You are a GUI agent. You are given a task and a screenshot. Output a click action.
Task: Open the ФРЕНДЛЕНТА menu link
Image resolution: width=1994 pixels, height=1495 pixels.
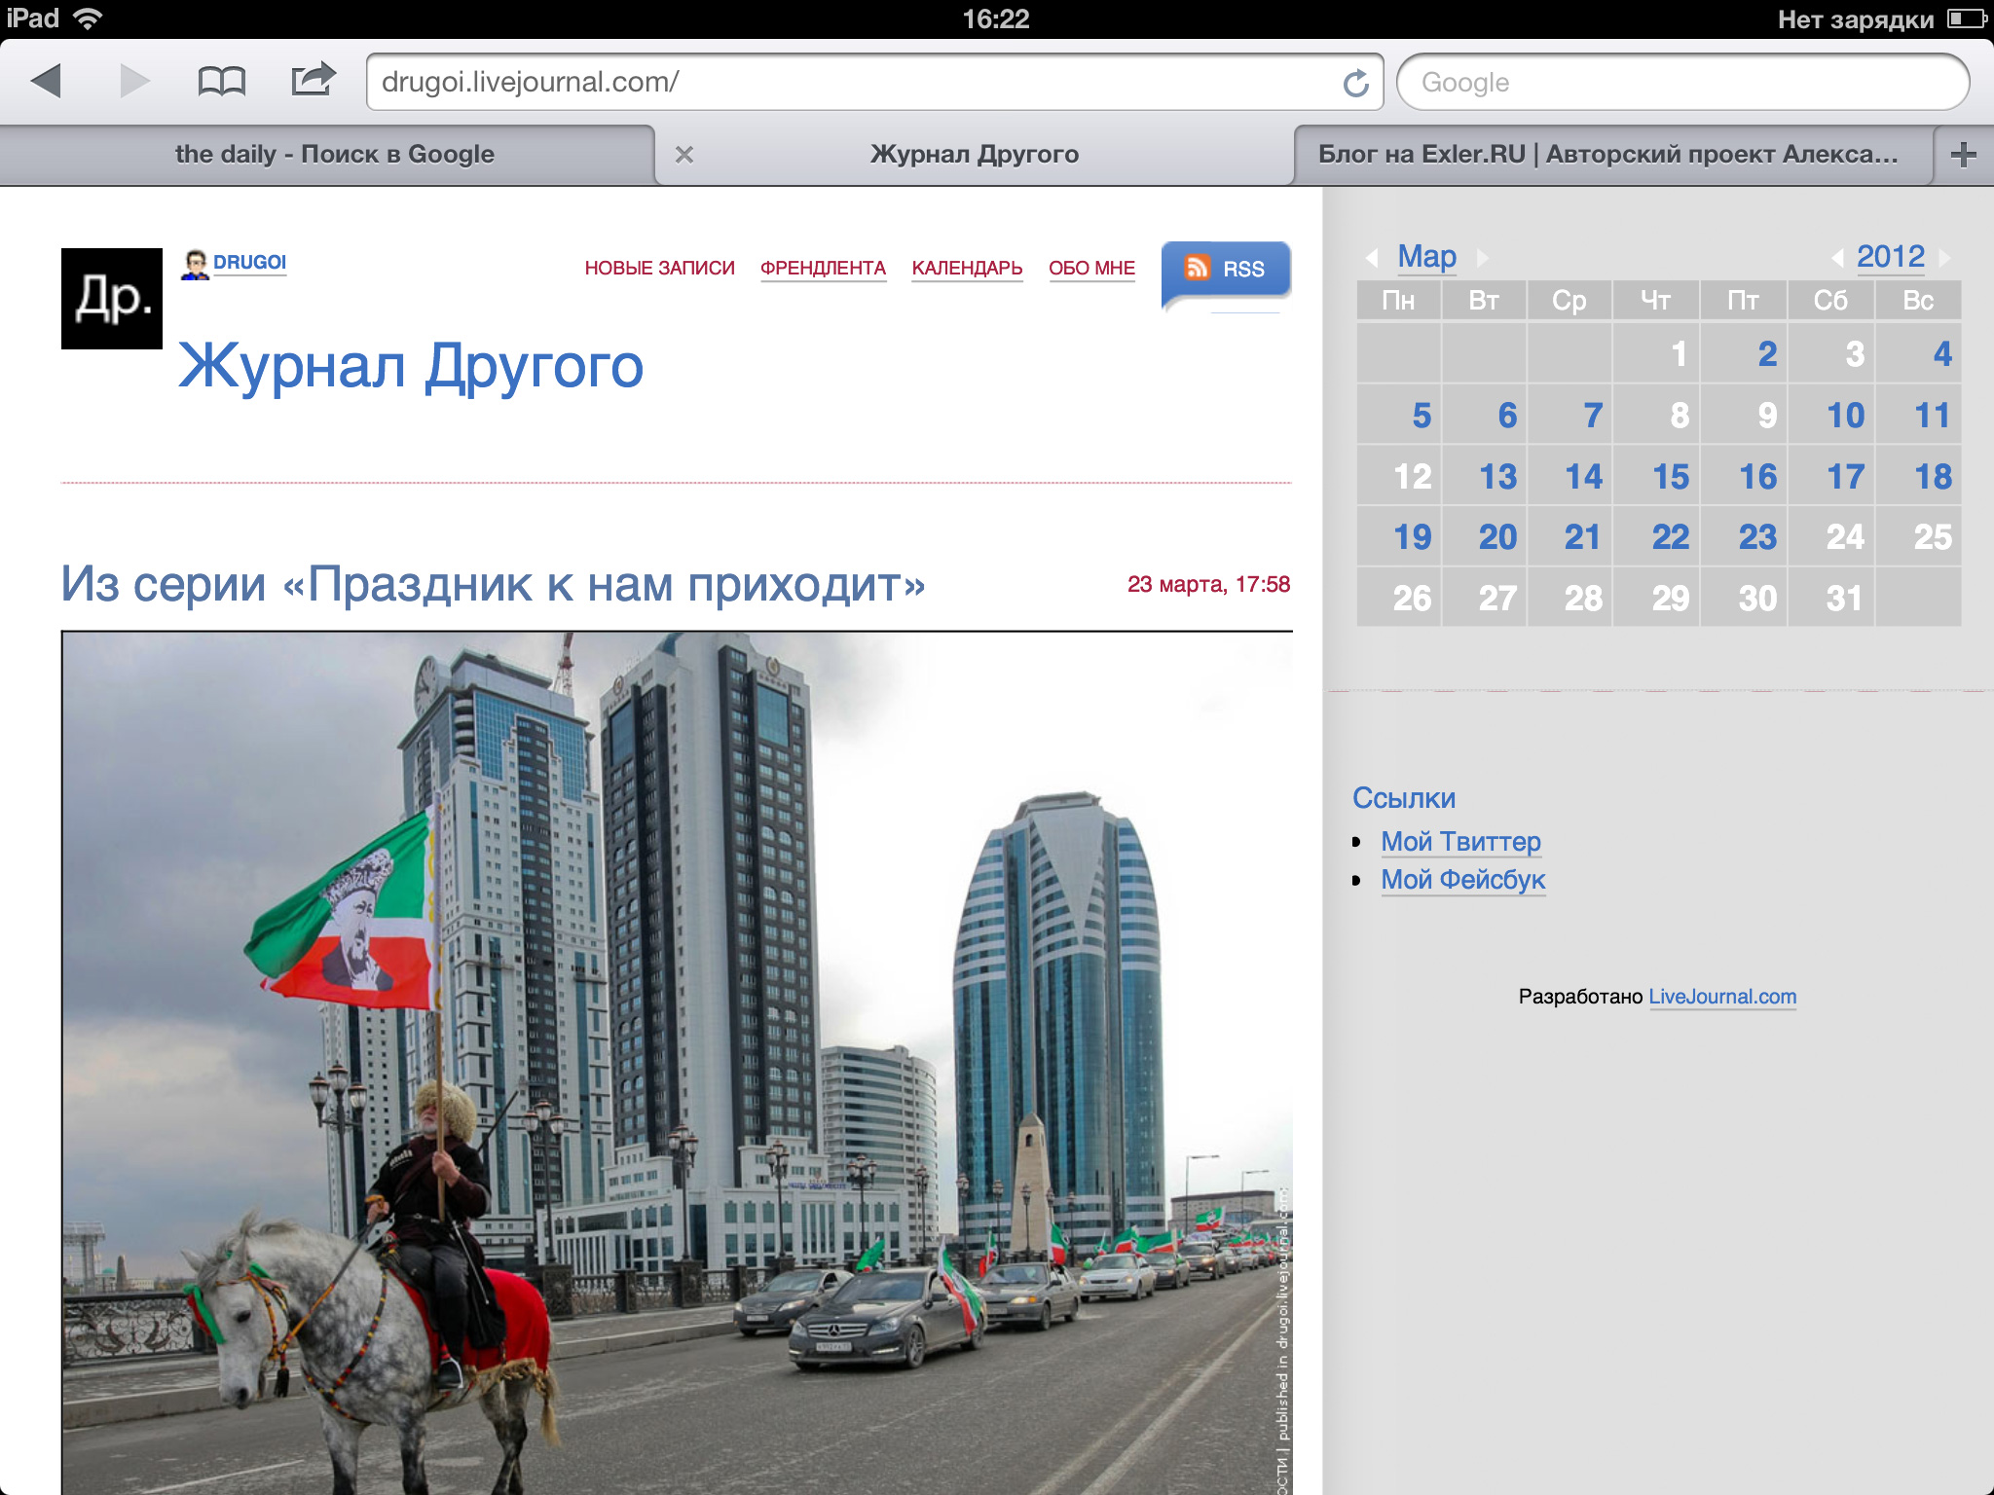(x=823, y=268)
